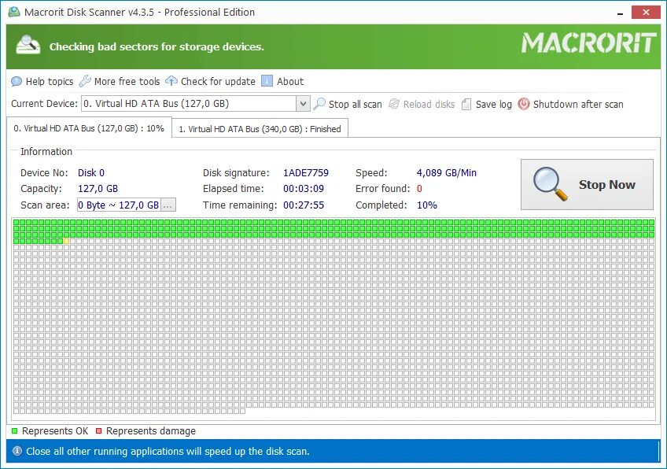The width and height of the screenshot is (667, 469).
Task: Click Stop all scan label
Action: [x=356, y=105]
